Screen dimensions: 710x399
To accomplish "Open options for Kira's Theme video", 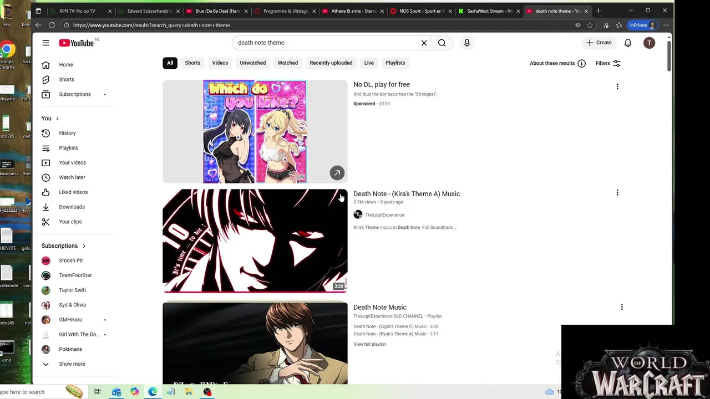I will point(617,193).
